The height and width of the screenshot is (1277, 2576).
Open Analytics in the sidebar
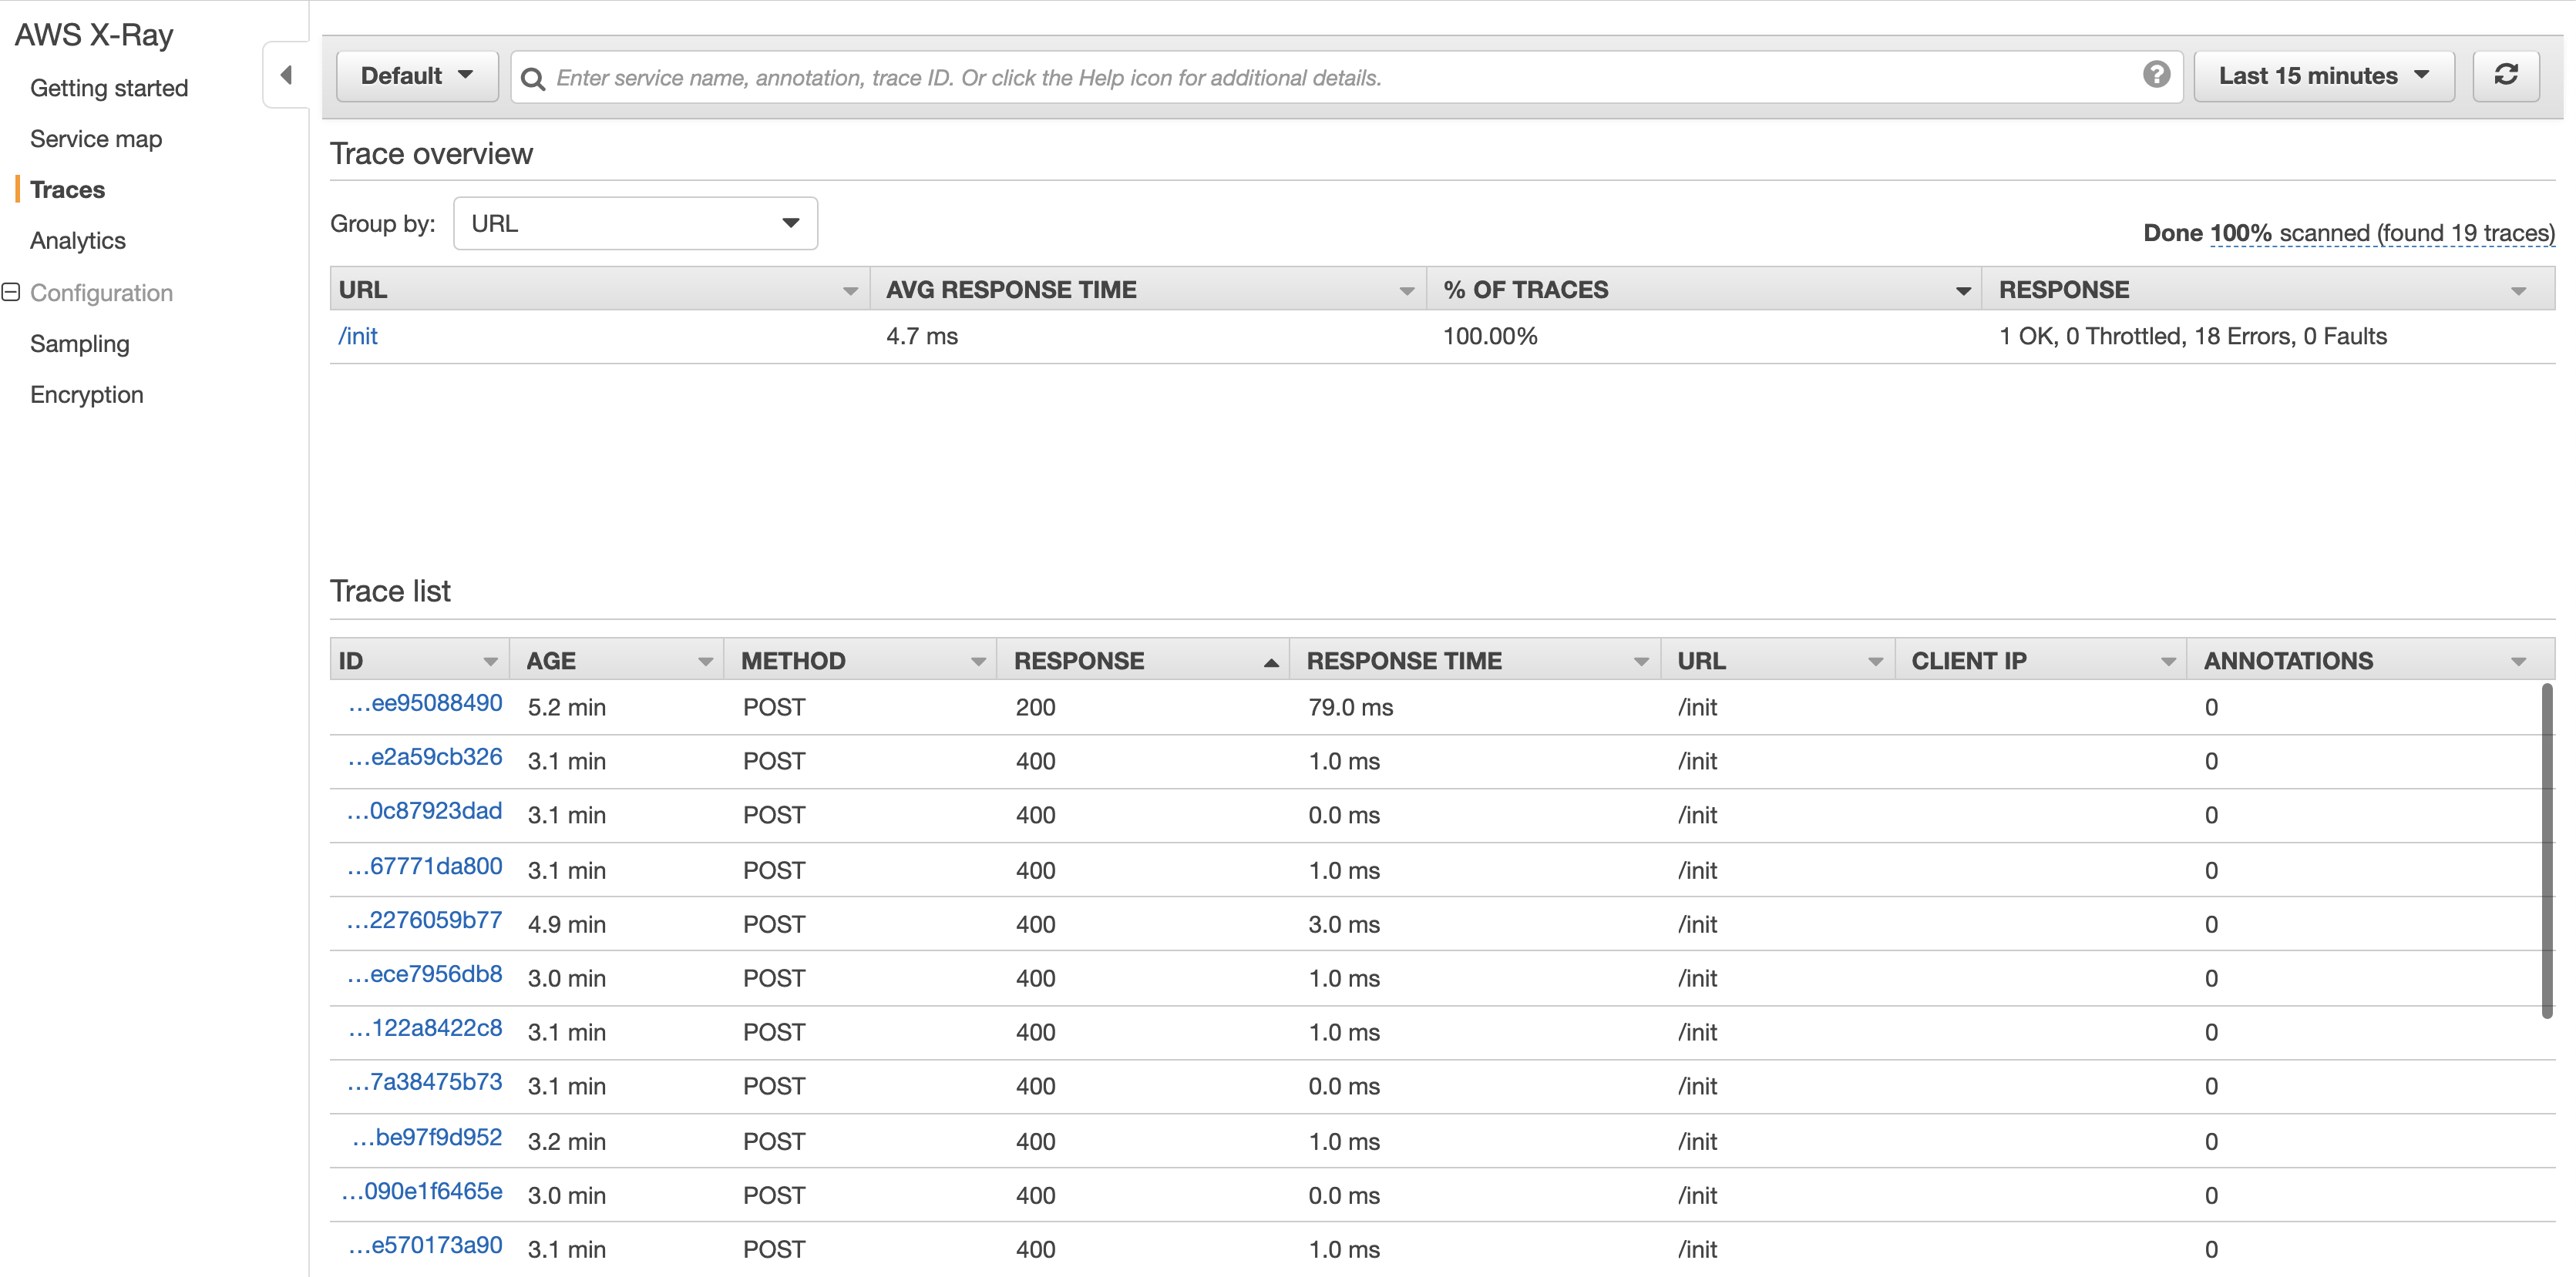[78, 241]
